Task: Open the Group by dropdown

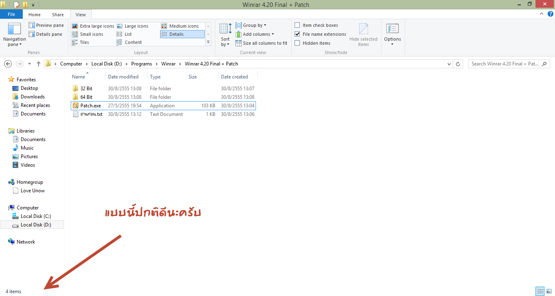Action: click(x=251, y=25)
